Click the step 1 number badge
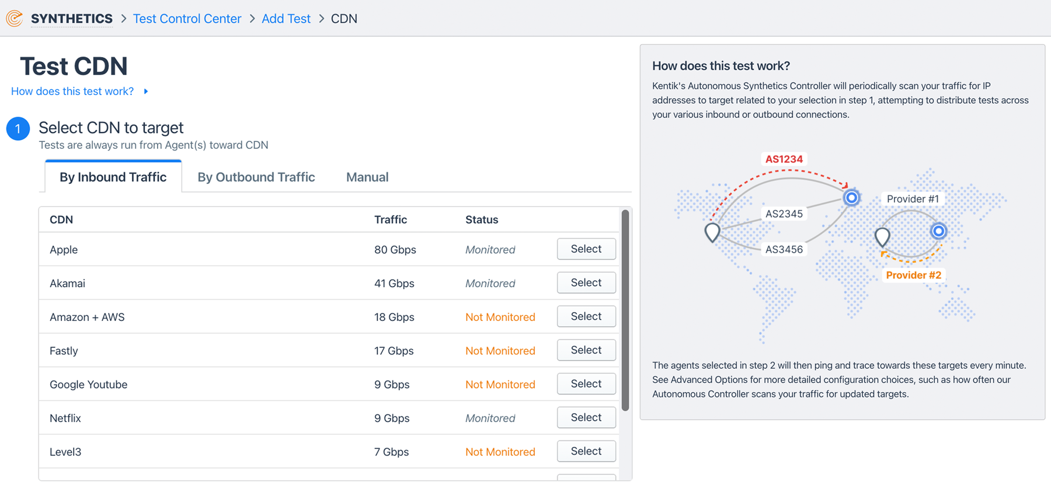 click(18, 128)
